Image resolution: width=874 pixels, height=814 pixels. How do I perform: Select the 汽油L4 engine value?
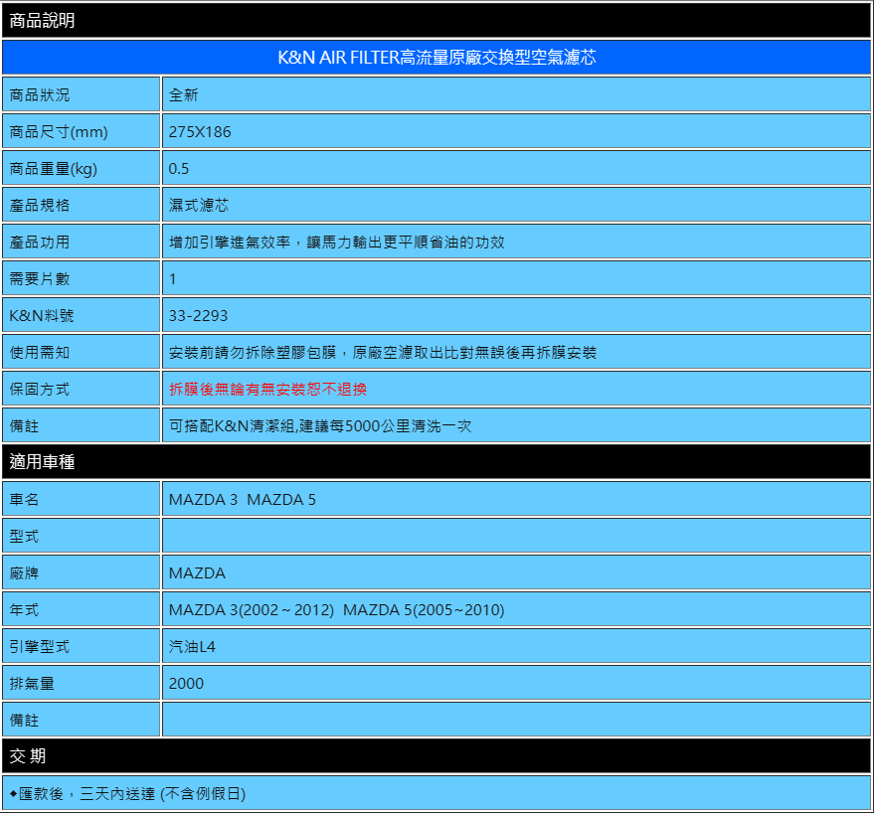[x=192, y=647]
